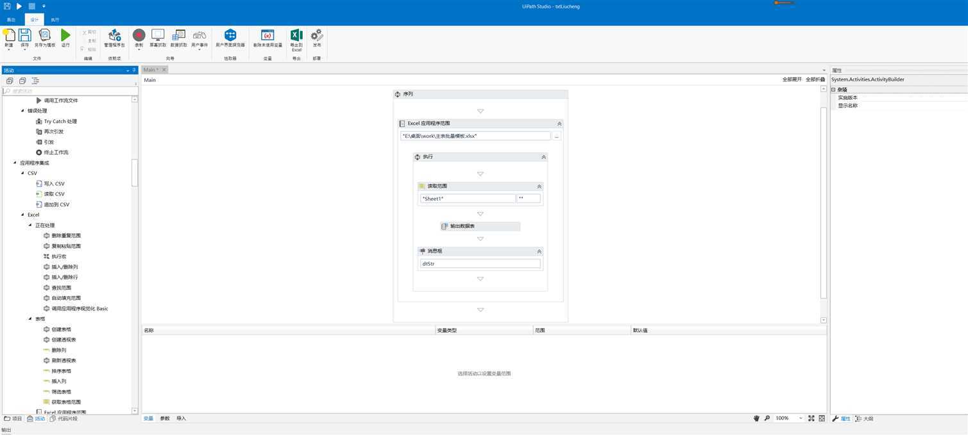
Task: Switch to the 大纲 (Outline) panel tab
Action: point(864,419)
